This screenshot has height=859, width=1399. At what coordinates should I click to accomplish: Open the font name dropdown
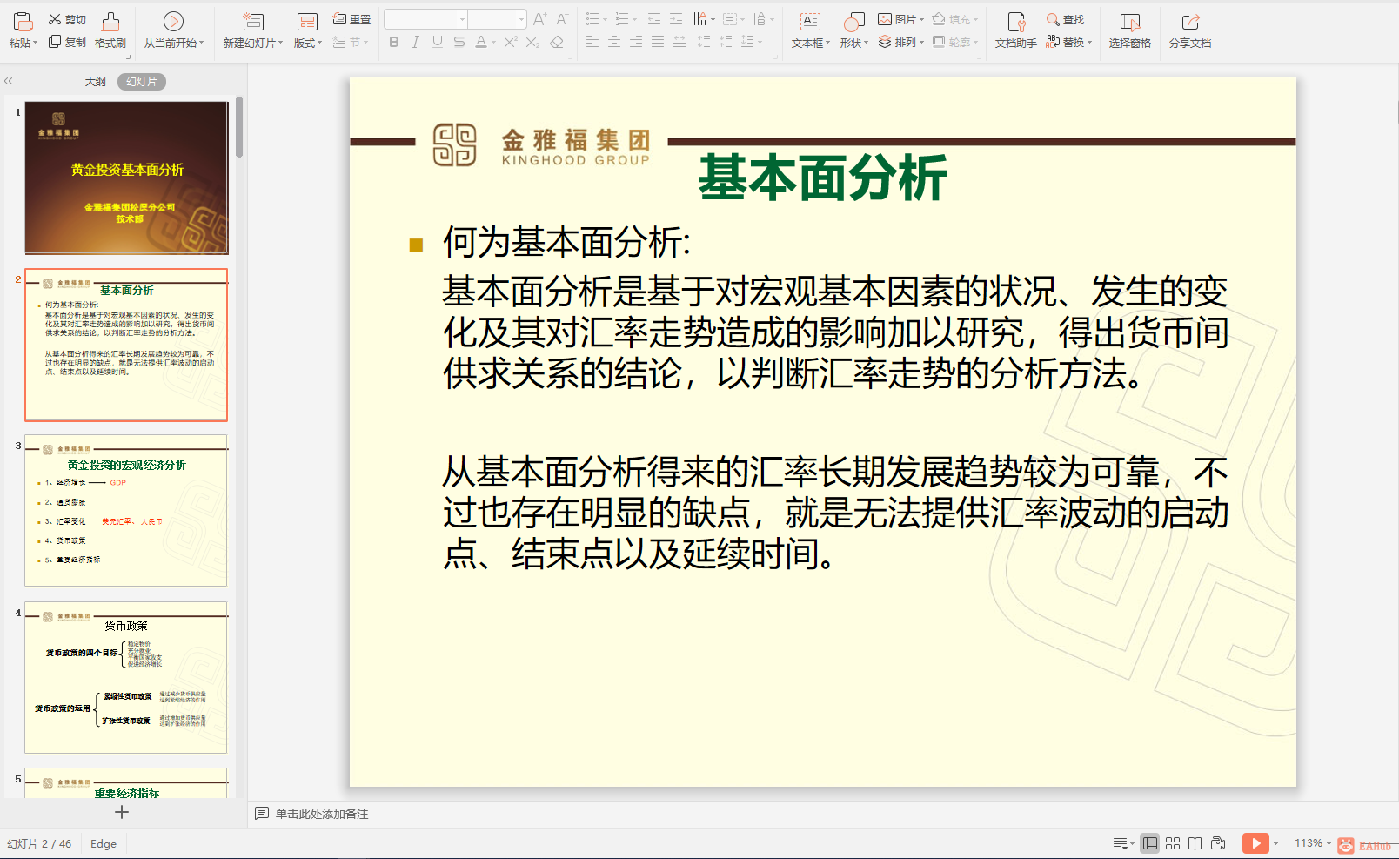coord(461,17)
